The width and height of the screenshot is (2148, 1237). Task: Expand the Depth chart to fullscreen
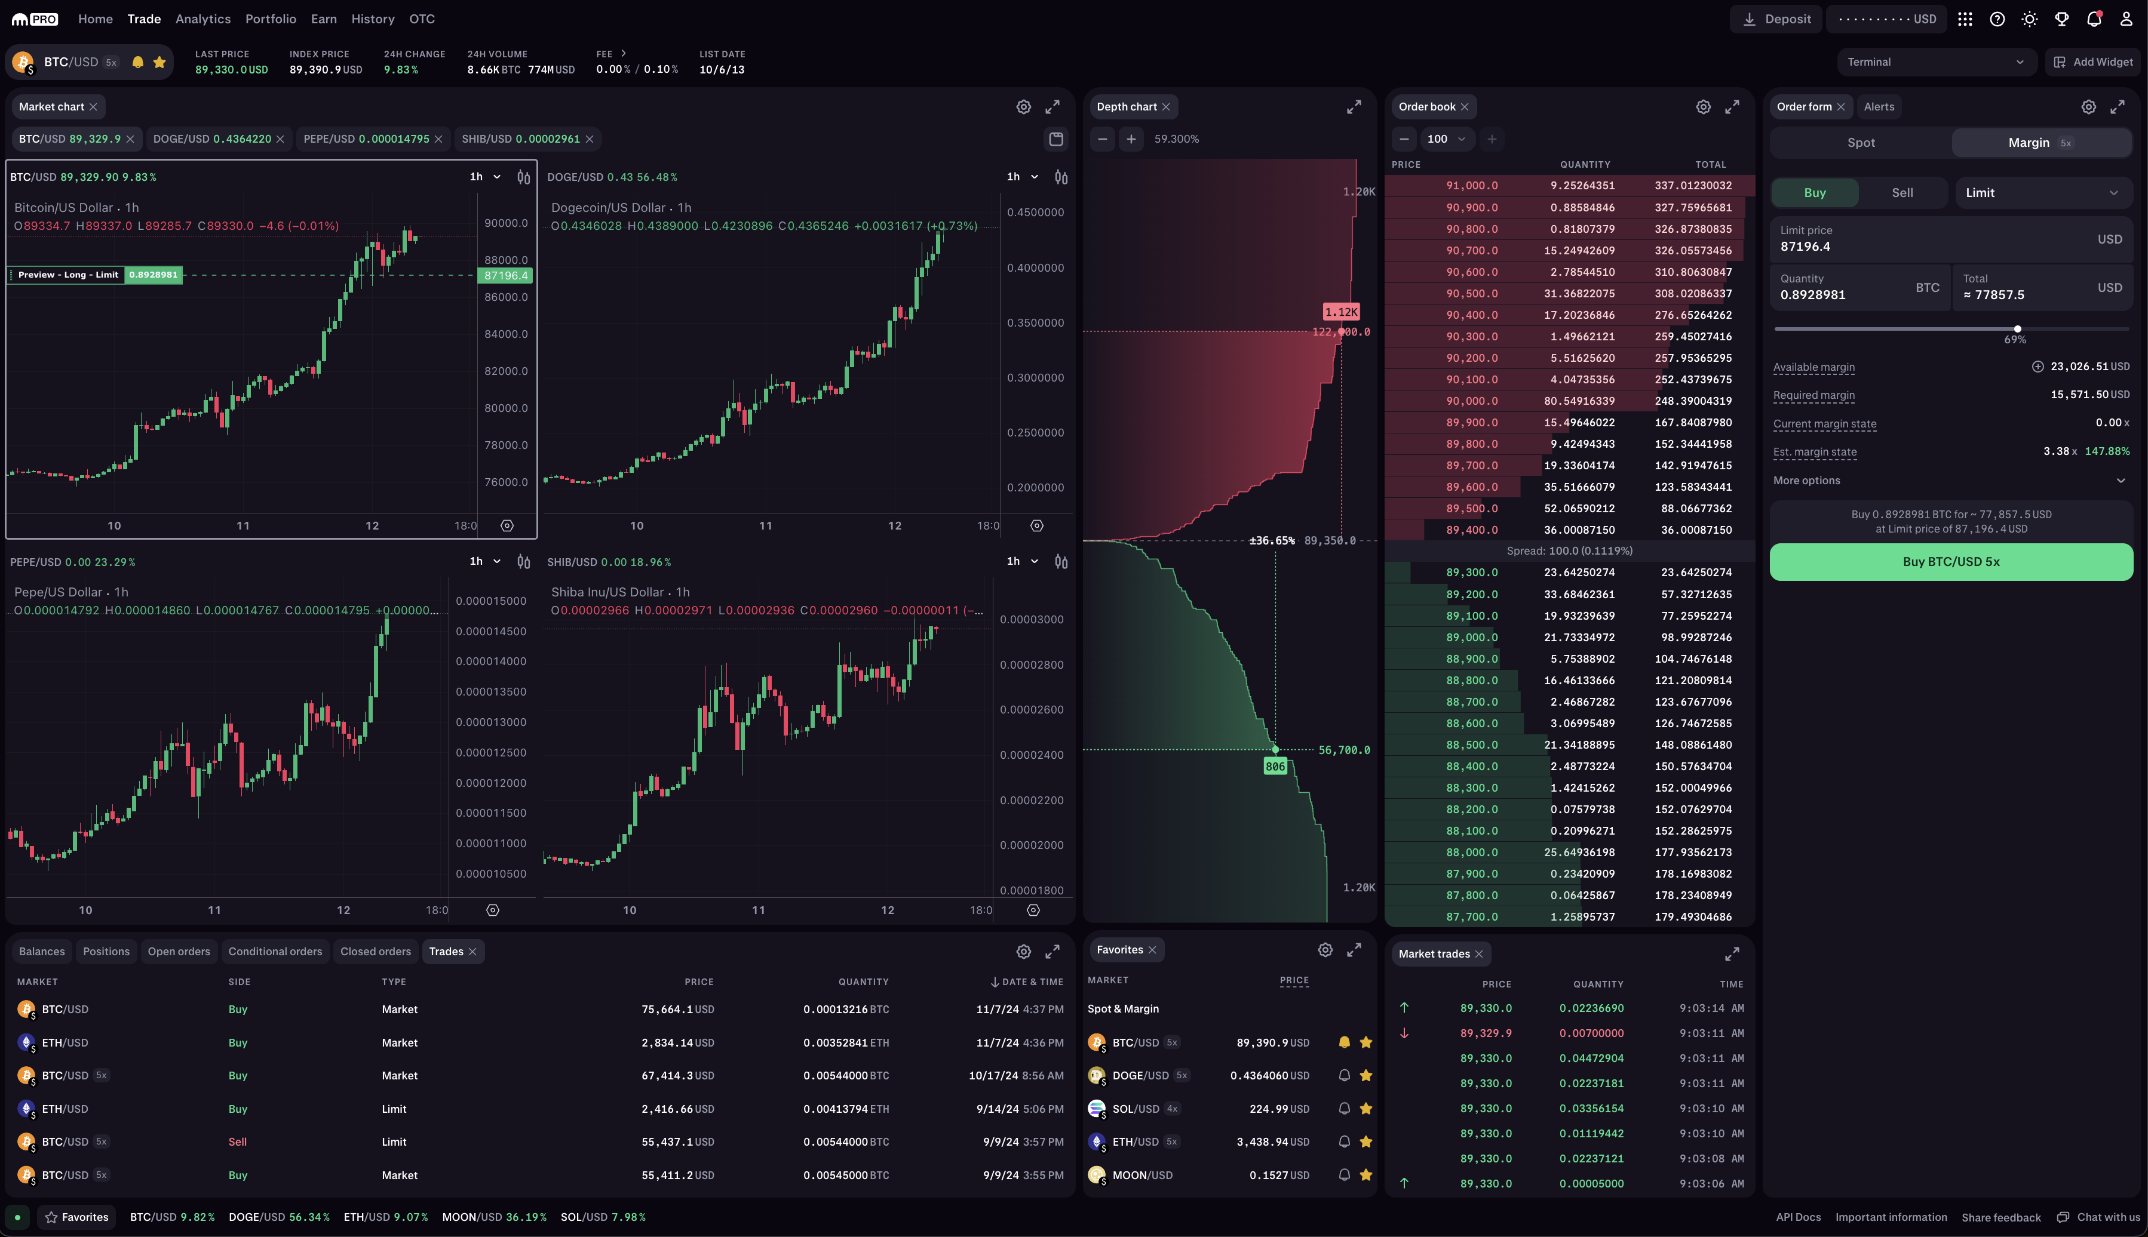pyautogui.click(x=1353, y=107)
